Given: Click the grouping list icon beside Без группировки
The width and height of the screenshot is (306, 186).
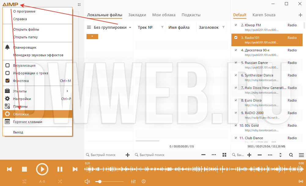Looking at the screenshot, I should click(x=89, y=27).
